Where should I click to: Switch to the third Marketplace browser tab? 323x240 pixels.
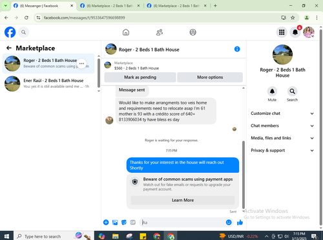point(176,6)
